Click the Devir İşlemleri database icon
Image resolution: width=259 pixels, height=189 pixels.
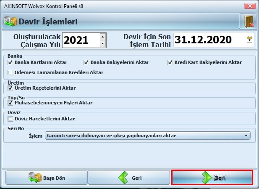pyautogui.click(x=10, y=21)
